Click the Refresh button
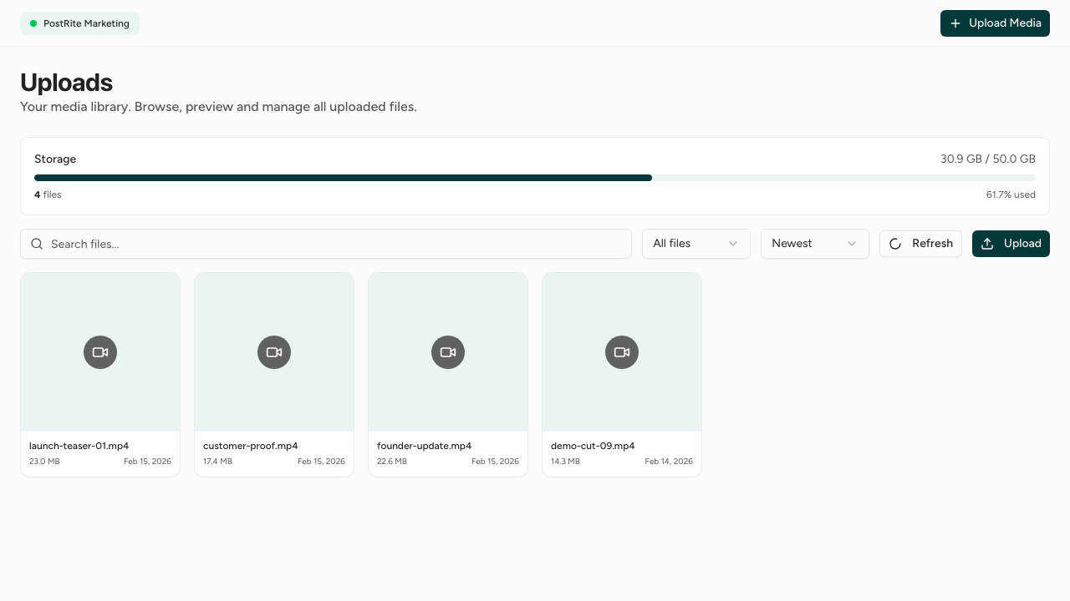This screenshot has width=1070, height=601. pyautogui.click(x=920, y=244)
